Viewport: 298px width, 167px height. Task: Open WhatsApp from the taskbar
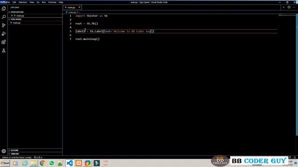coord(52,163)
